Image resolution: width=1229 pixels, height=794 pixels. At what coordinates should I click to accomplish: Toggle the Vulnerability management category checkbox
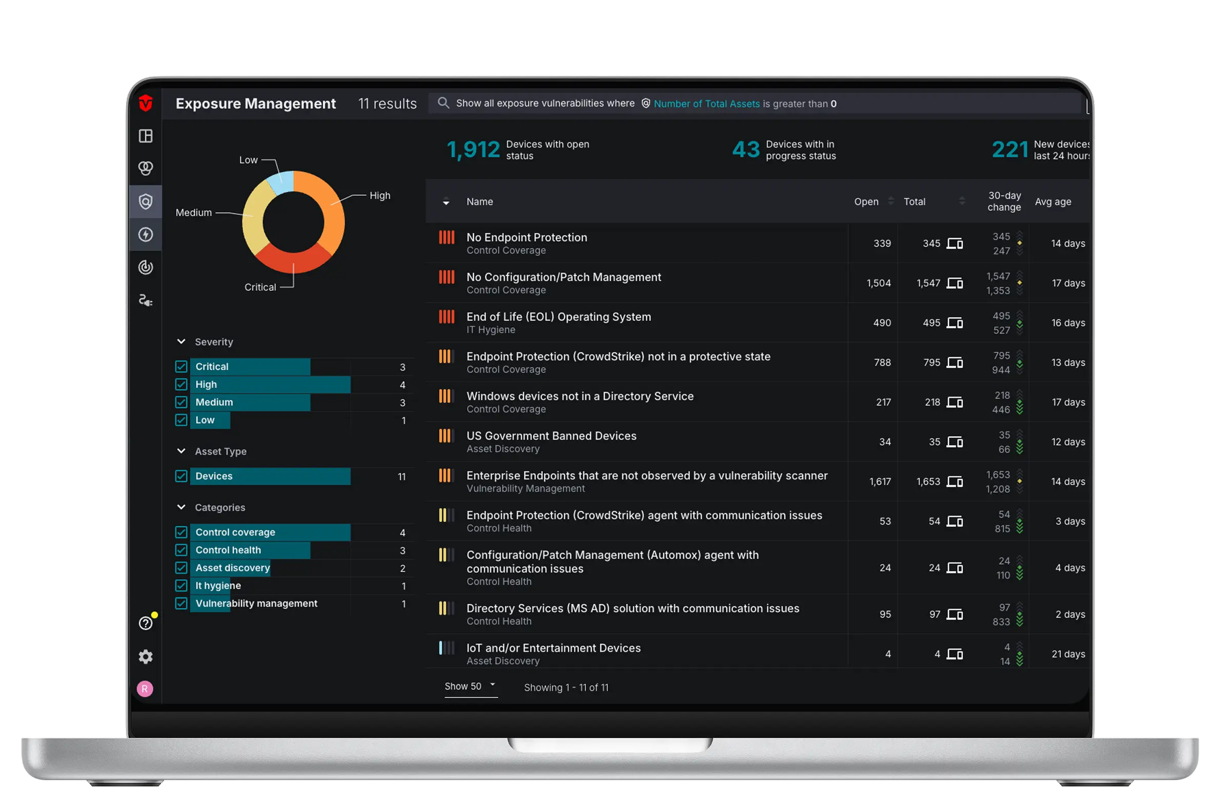(181, 603)
